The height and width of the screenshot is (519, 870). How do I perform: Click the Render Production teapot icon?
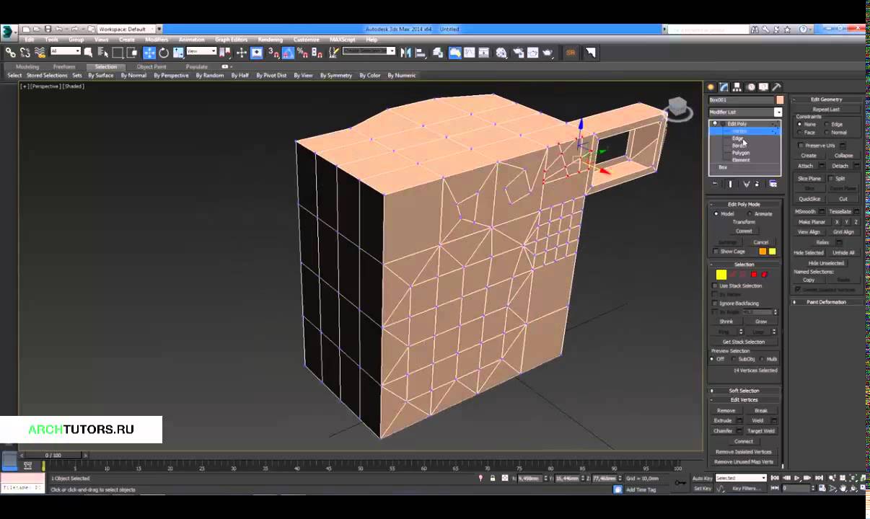[548, 53]
